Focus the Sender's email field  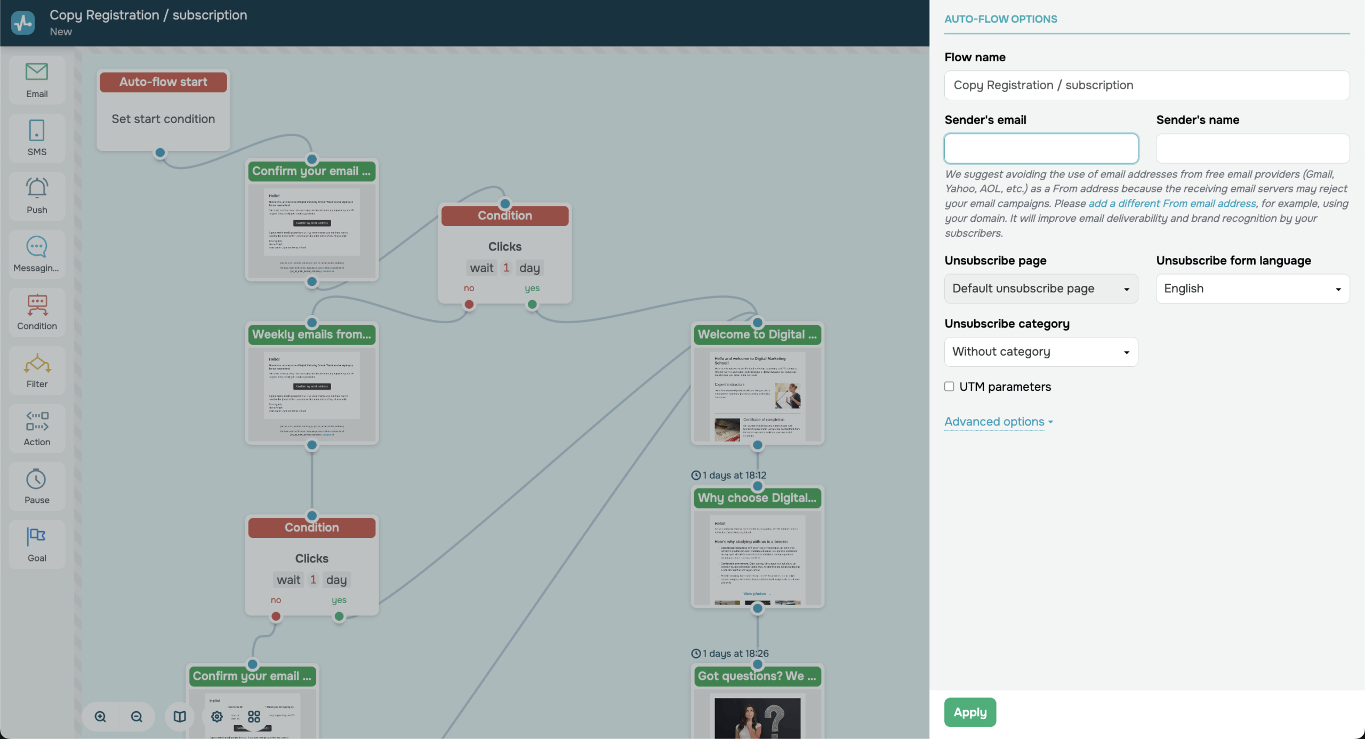click(x=1041, y=148)
